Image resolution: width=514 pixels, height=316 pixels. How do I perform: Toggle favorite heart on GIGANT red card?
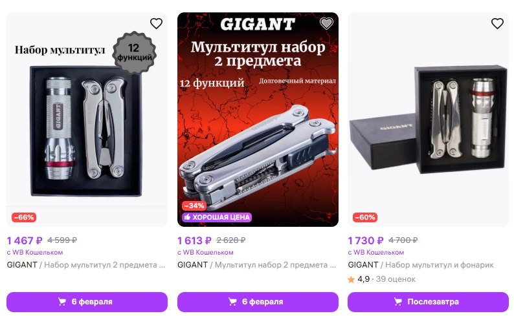326,23
